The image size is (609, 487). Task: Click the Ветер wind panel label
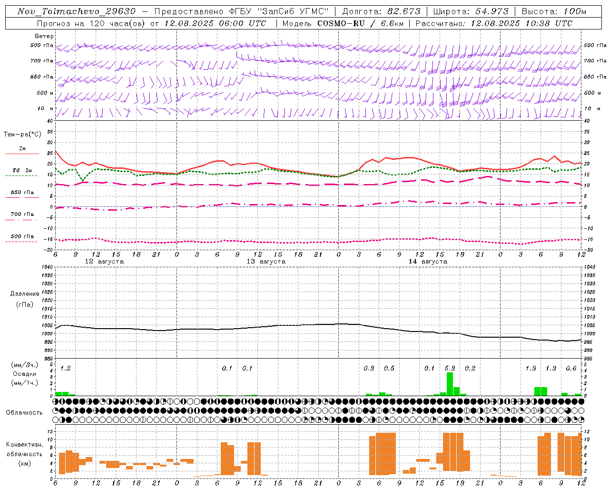coord(44,36)
